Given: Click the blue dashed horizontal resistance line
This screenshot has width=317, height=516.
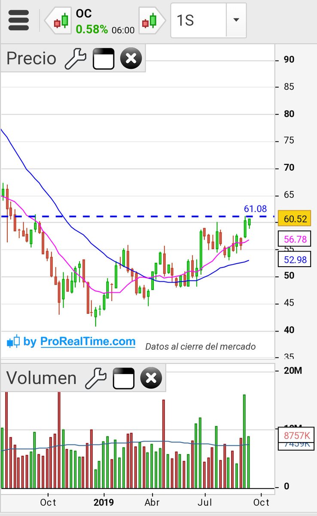Looking at the screenshot, I should 137,216.
